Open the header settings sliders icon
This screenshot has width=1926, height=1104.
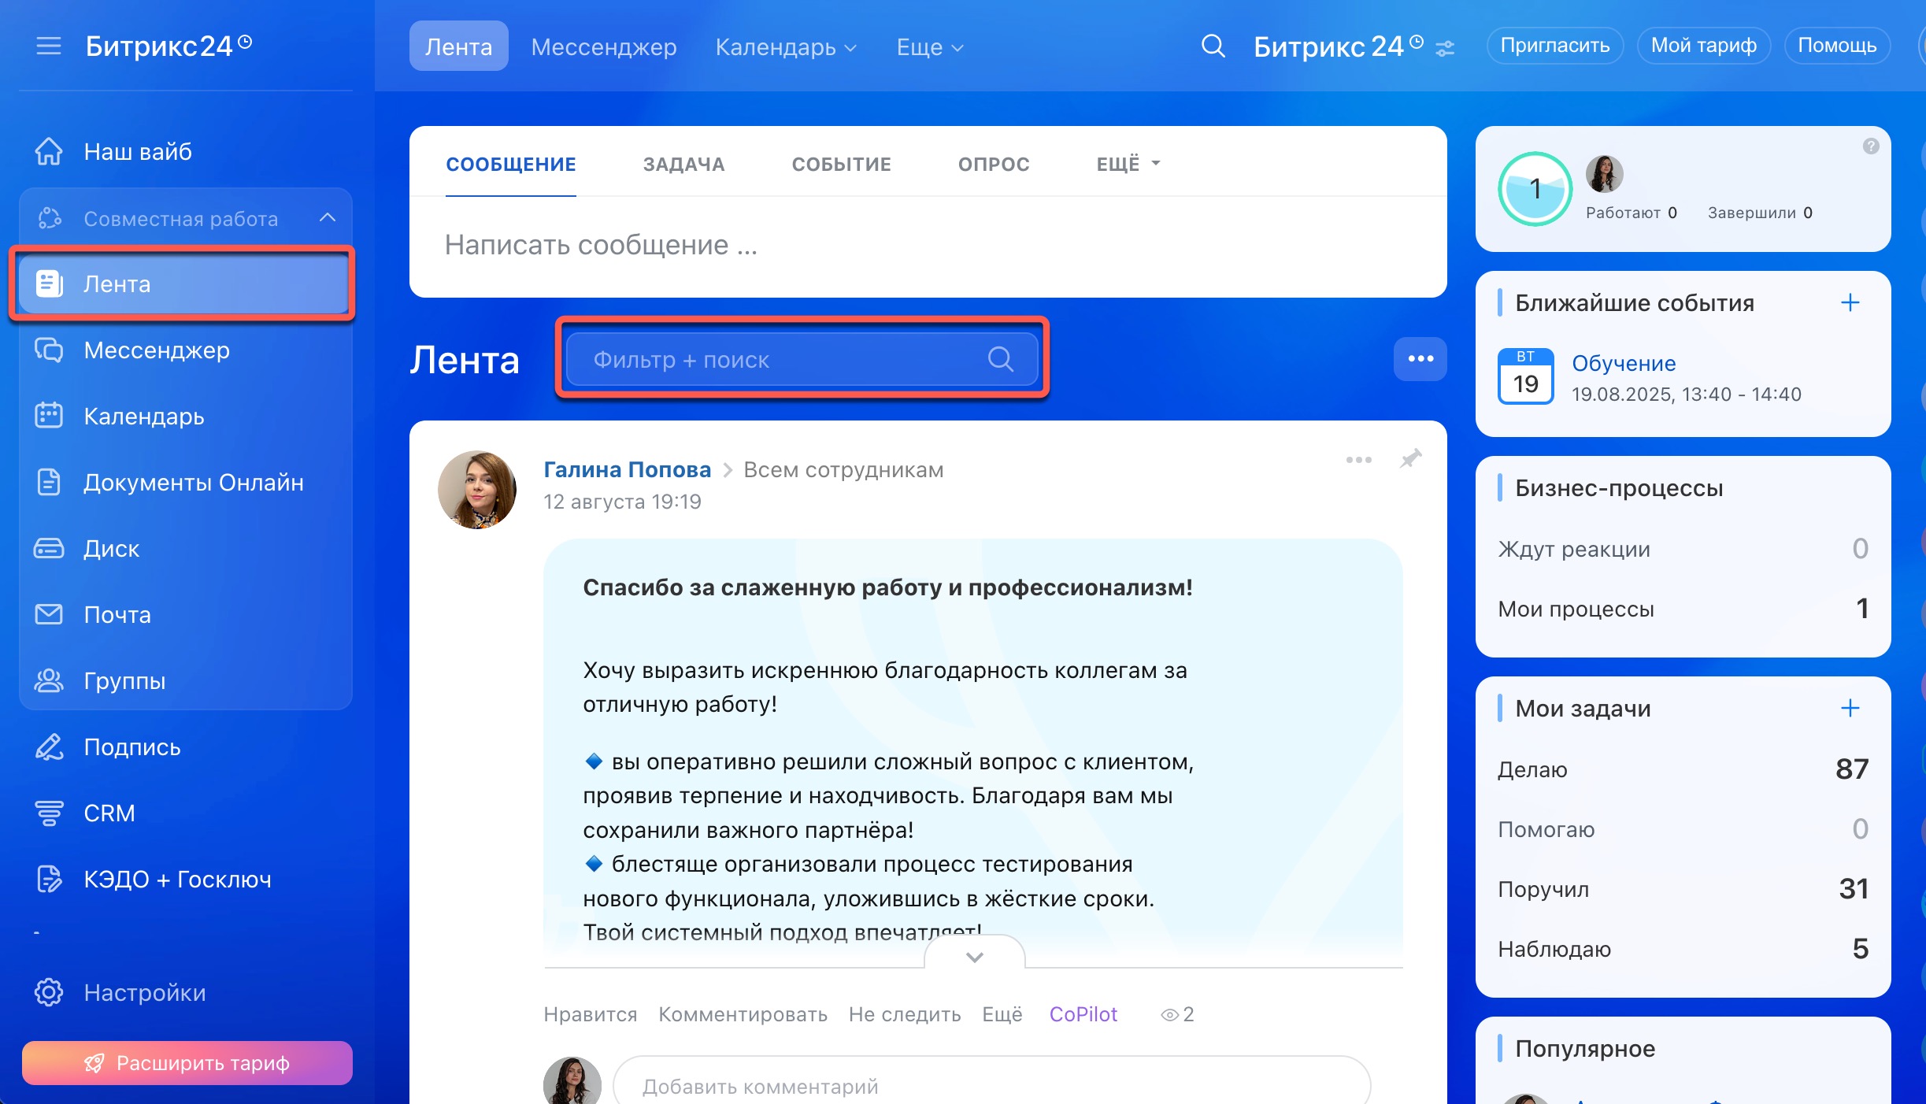pos(1445,49)
